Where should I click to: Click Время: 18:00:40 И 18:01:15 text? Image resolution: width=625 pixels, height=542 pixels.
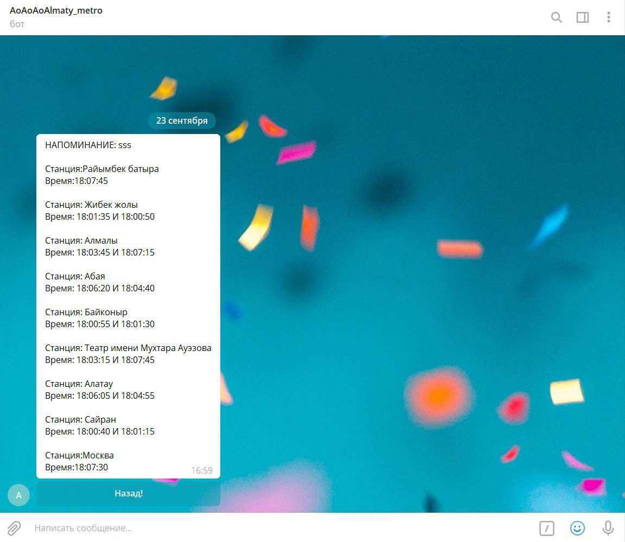pos(100,432)
